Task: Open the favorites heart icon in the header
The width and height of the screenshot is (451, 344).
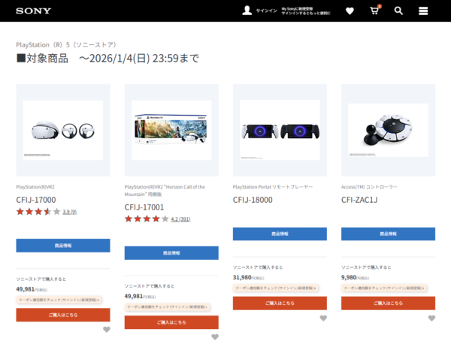Action: [x=350, y=11]
